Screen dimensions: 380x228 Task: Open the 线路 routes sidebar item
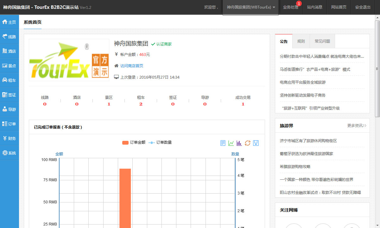click(9, 37)
